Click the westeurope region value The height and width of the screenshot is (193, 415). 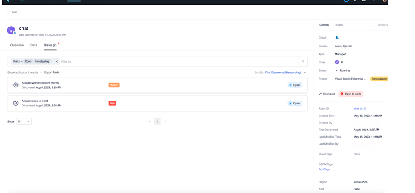click(360, 182)
